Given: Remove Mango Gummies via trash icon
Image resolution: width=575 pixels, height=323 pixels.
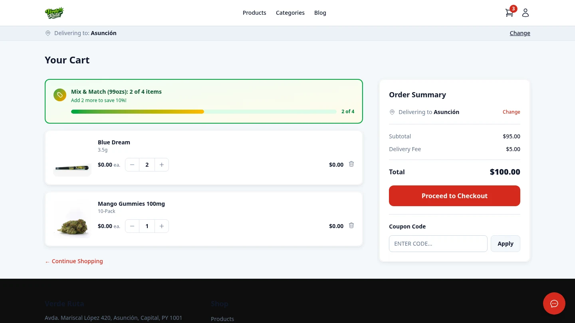Looking at the screenshot, I should (351, 225).
